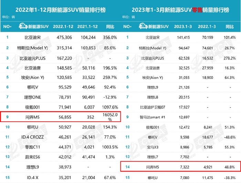Select 问界M5 in the right table
Screen dimensions: 241x183
click(x=153, y=167)
